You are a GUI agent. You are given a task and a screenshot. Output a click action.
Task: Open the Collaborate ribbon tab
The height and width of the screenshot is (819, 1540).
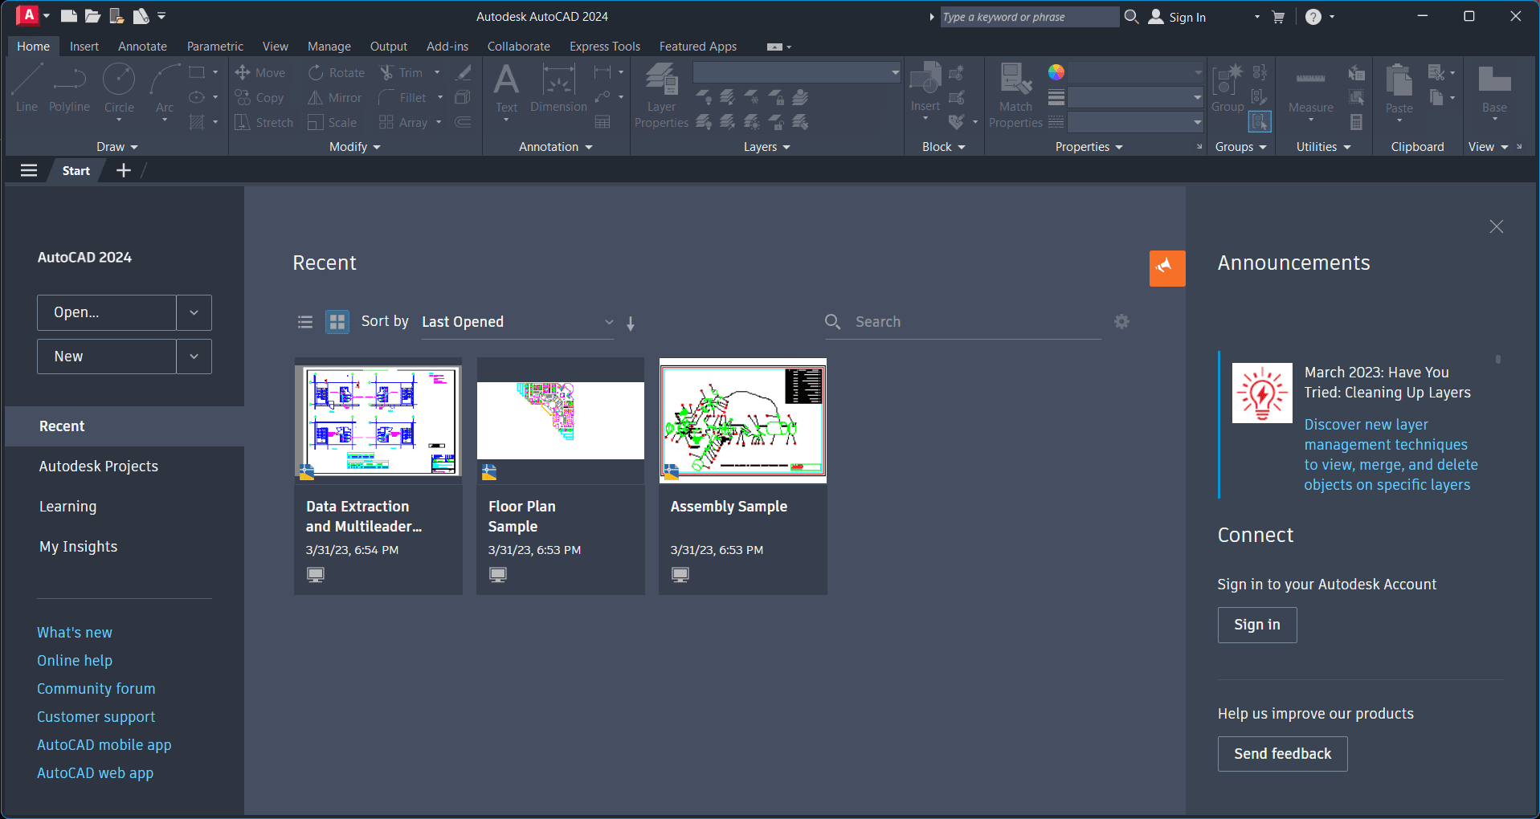point(519,47)
